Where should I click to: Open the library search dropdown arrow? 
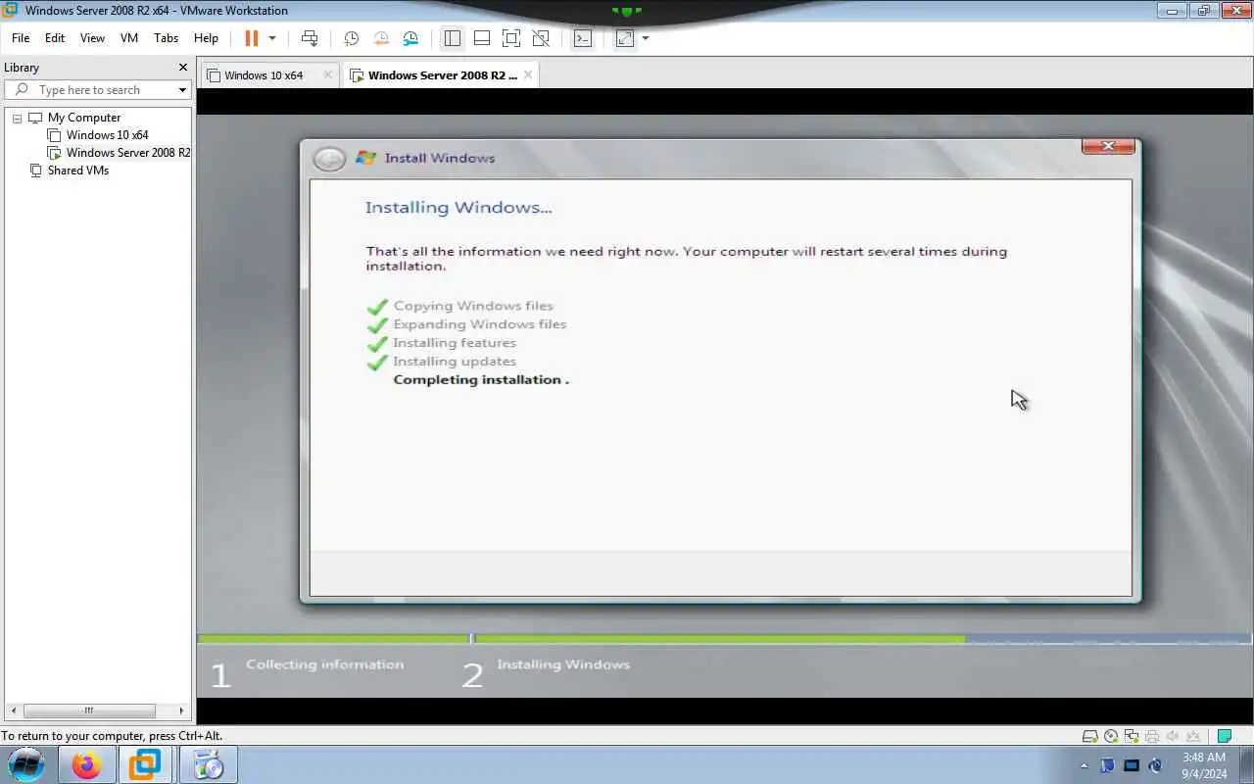[x=182, y=90]
